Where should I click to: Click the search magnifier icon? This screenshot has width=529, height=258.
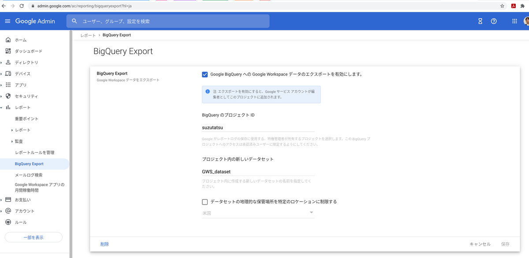[75, 21]
